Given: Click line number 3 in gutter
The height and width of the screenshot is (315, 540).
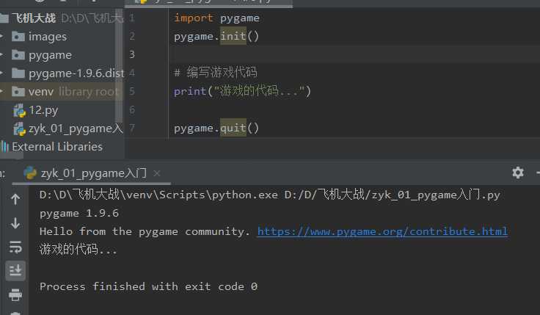Looking at the screenshot, I should tap(132, 54).
